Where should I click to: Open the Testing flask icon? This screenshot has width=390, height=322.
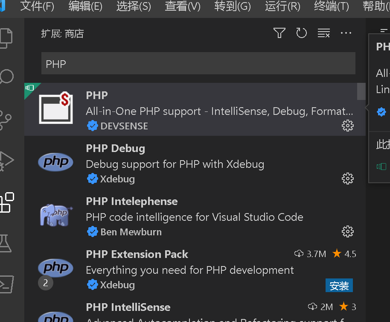point(6,243)
